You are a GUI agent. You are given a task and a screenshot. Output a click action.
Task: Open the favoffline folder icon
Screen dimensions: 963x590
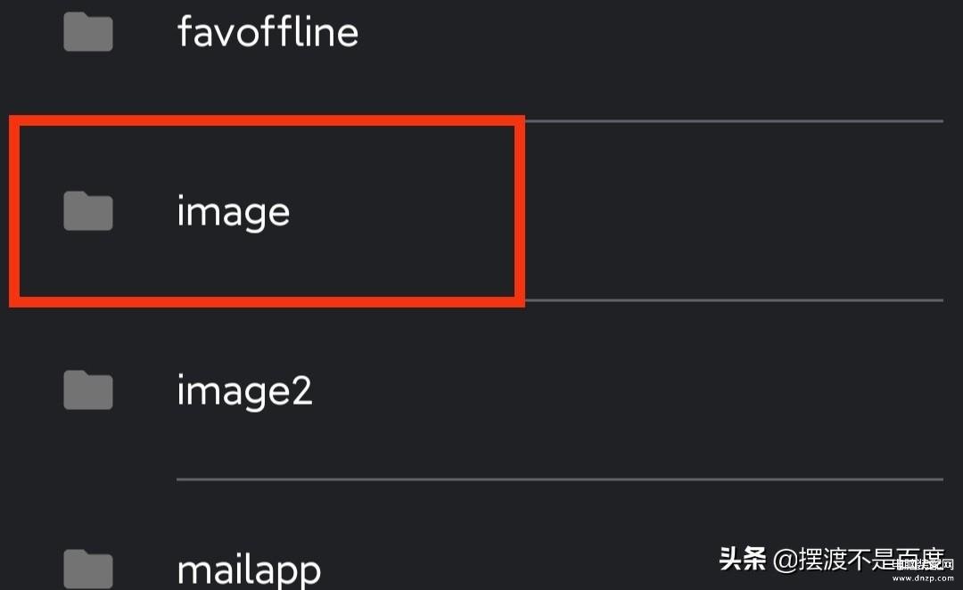click(87, 31)
